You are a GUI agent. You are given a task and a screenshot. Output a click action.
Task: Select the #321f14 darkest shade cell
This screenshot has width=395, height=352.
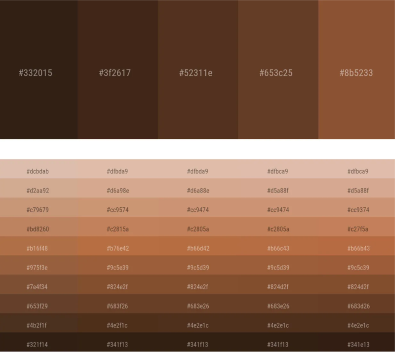(38, 345)
